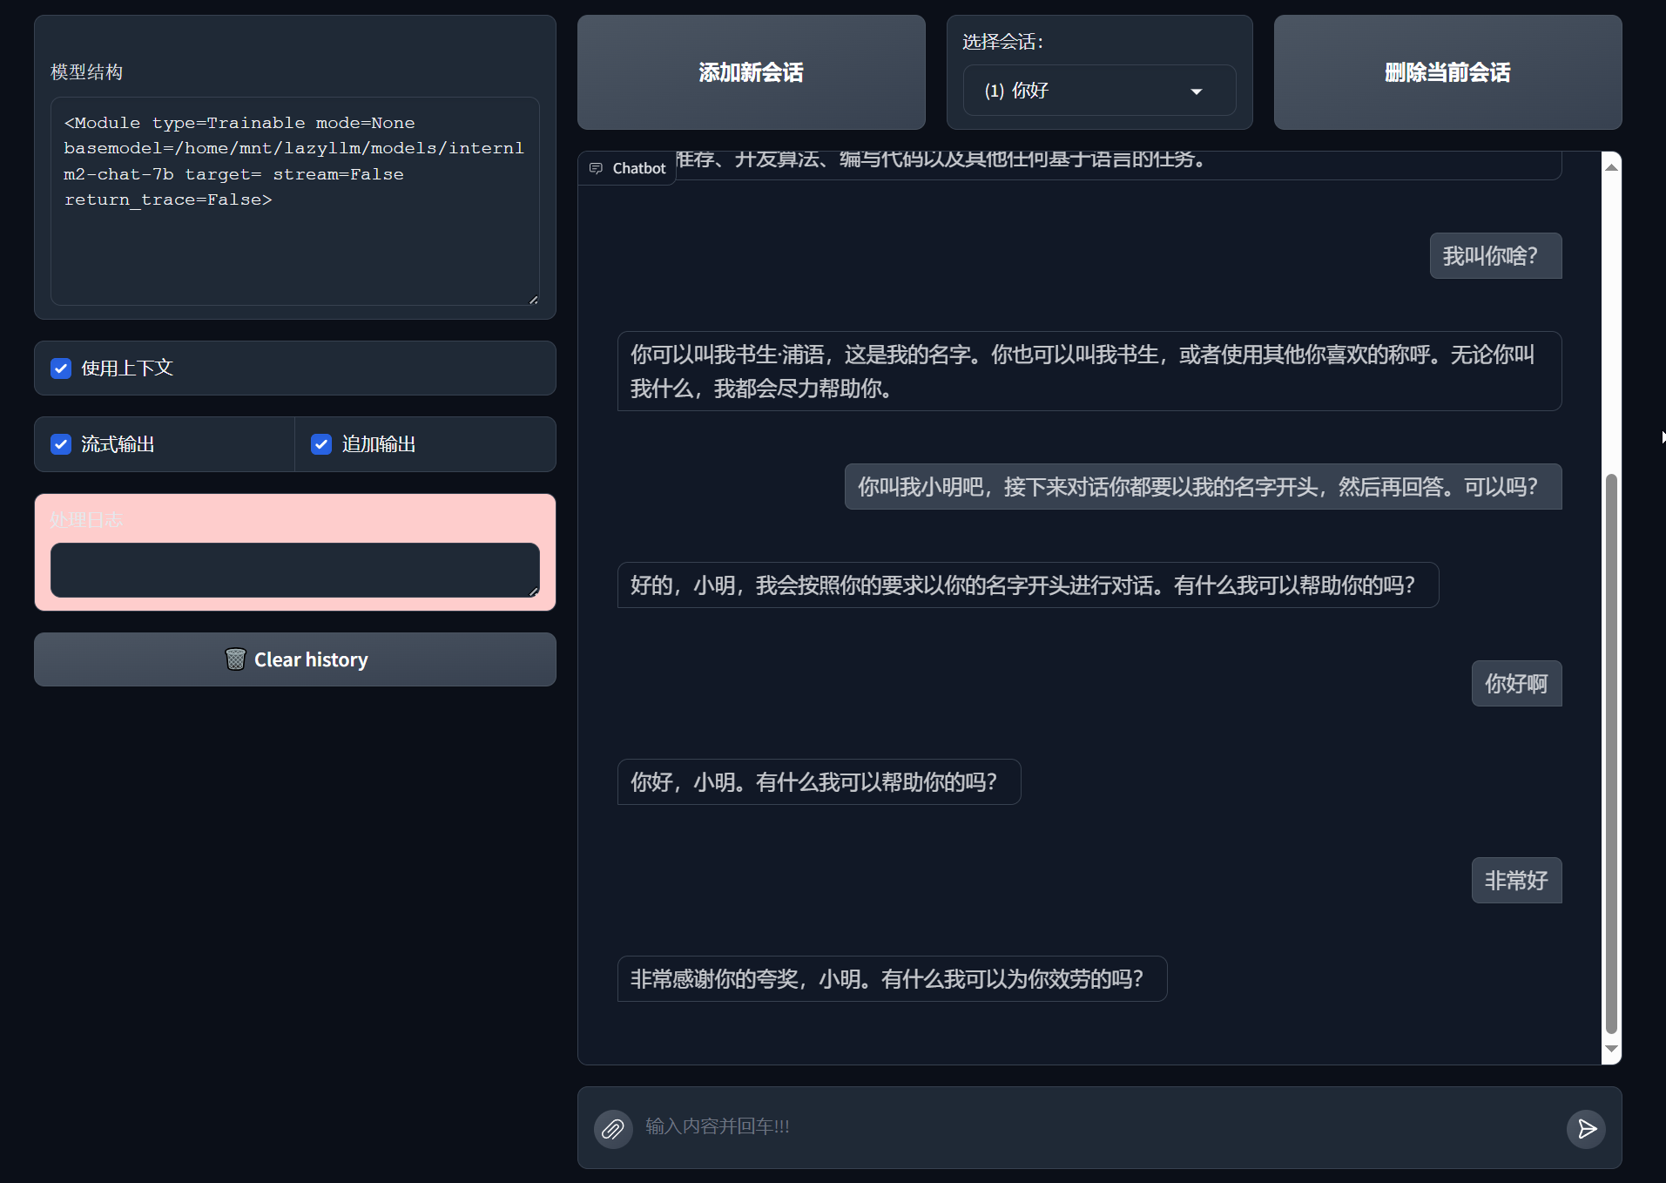1666x1183 pixels.
Task: Click the 处理日志 text box
Action: tap(295, 570)
